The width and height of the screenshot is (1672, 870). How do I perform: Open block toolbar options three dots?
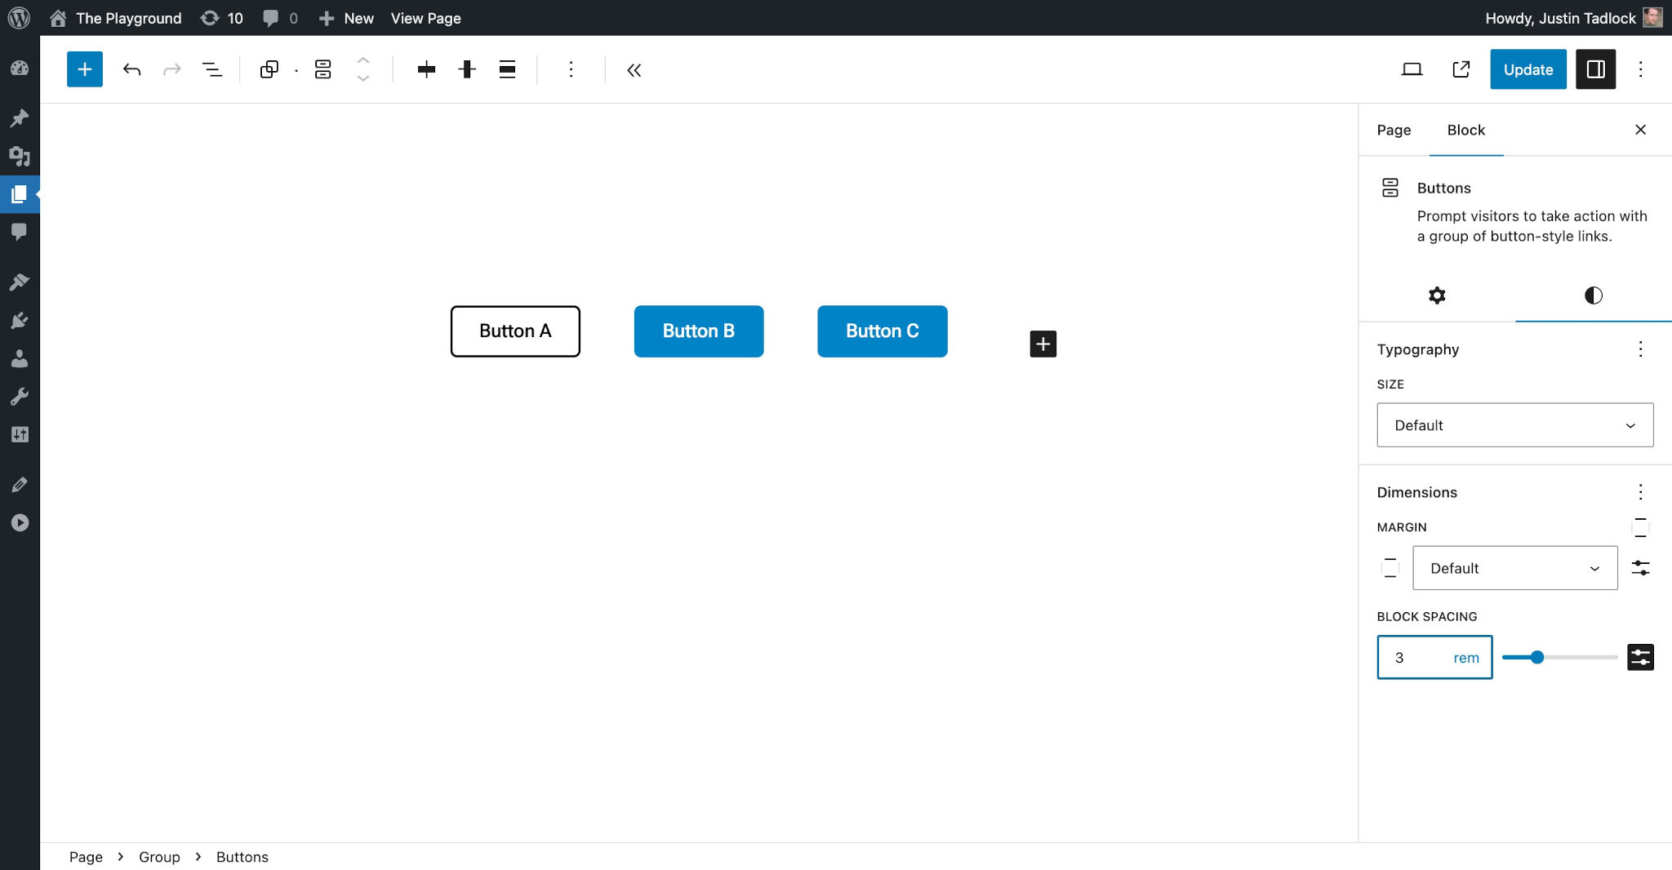[571, 69]
